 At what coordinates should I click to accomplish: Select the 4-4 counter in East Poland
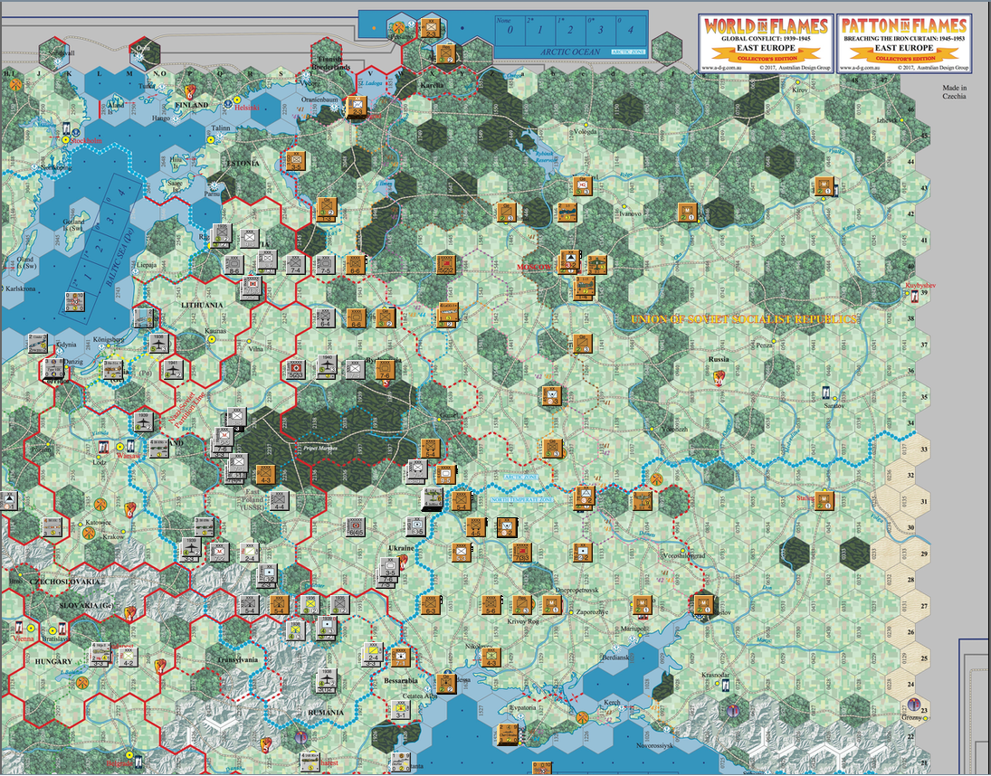[280, 501]
